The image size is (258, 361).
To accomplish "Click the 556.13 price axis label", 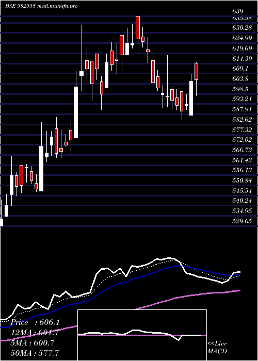I will click(x=242, y=170).
